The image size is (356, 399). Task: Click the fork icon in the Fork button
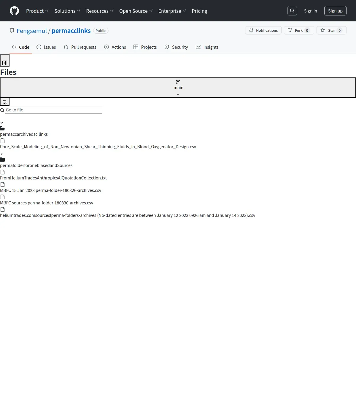pos(290,30)
